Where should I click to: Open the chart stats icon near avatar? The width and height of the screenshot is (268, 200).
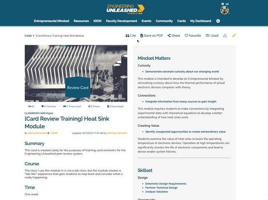[x=227, y=4]
